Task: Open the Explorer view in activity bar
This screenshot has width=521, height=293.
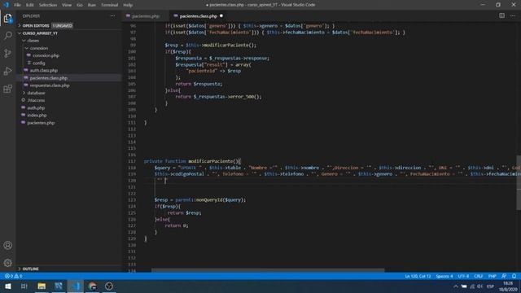Action: [x=7, y=18]
